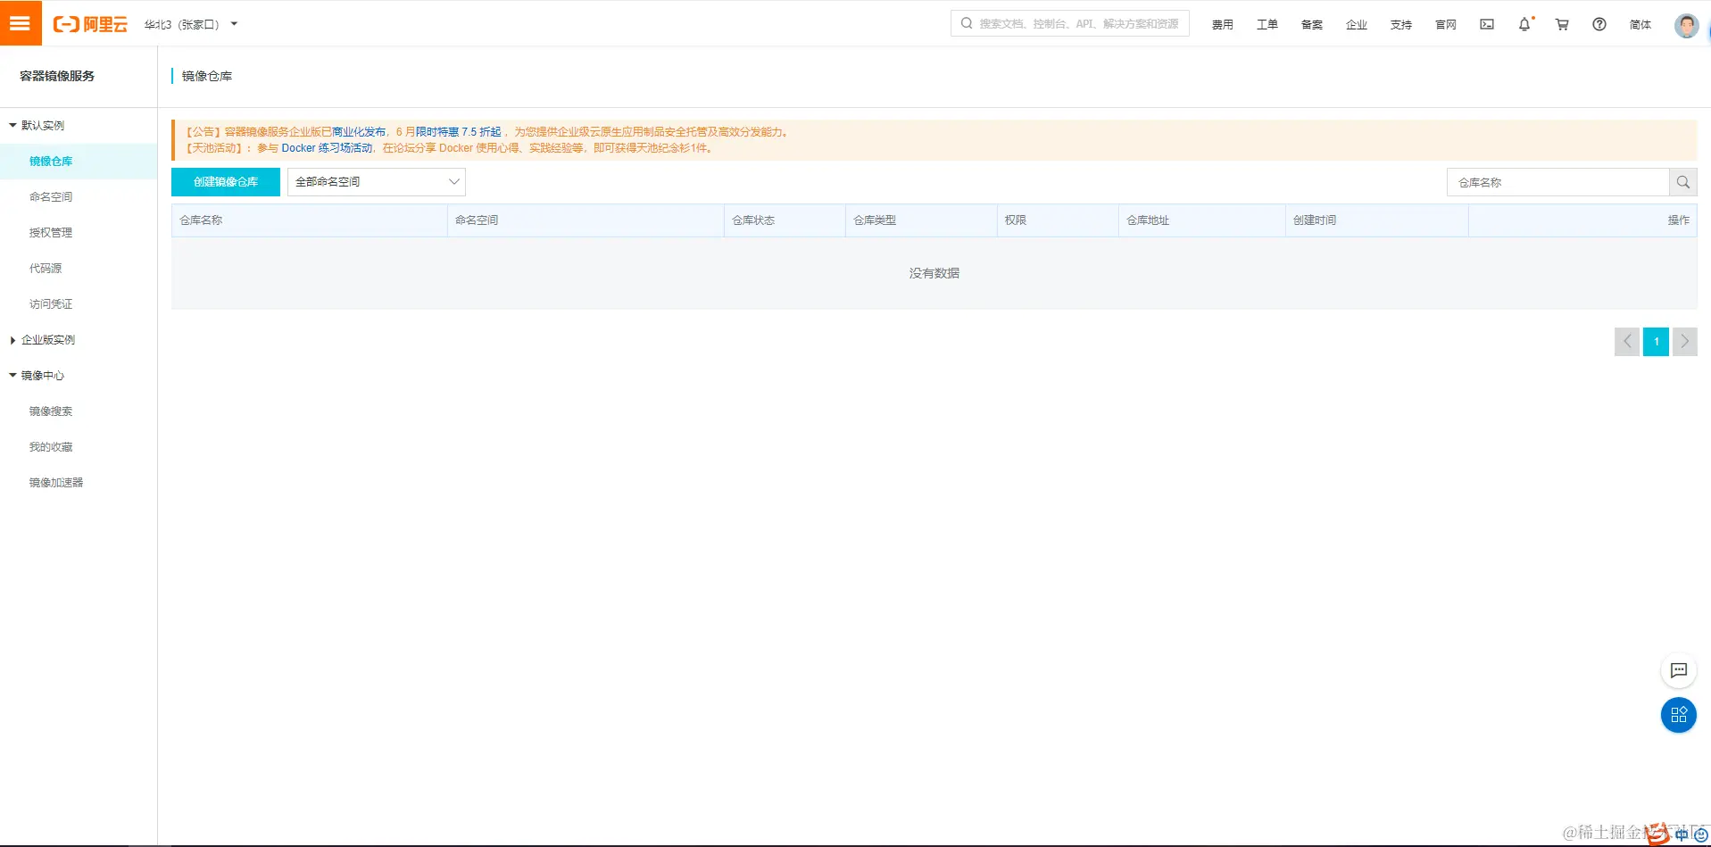Screen dimensions: 1711x847
Task: Open 费用 in the top bar
Action: click(x=1223, y=24)
